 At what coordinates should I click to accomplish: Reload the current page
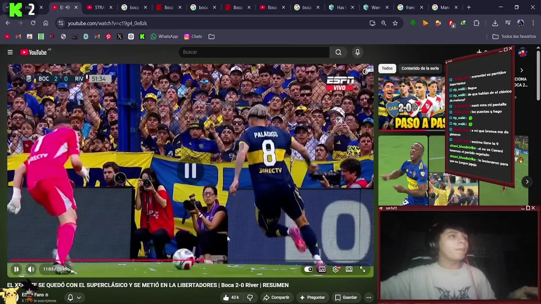pyautogui.click(x=33, y=23)
